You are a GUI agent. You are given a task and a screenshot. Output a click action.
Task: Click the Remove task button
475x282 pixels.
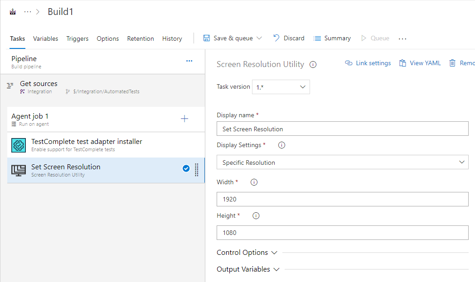pyautogui.click(x=462, y=63)
